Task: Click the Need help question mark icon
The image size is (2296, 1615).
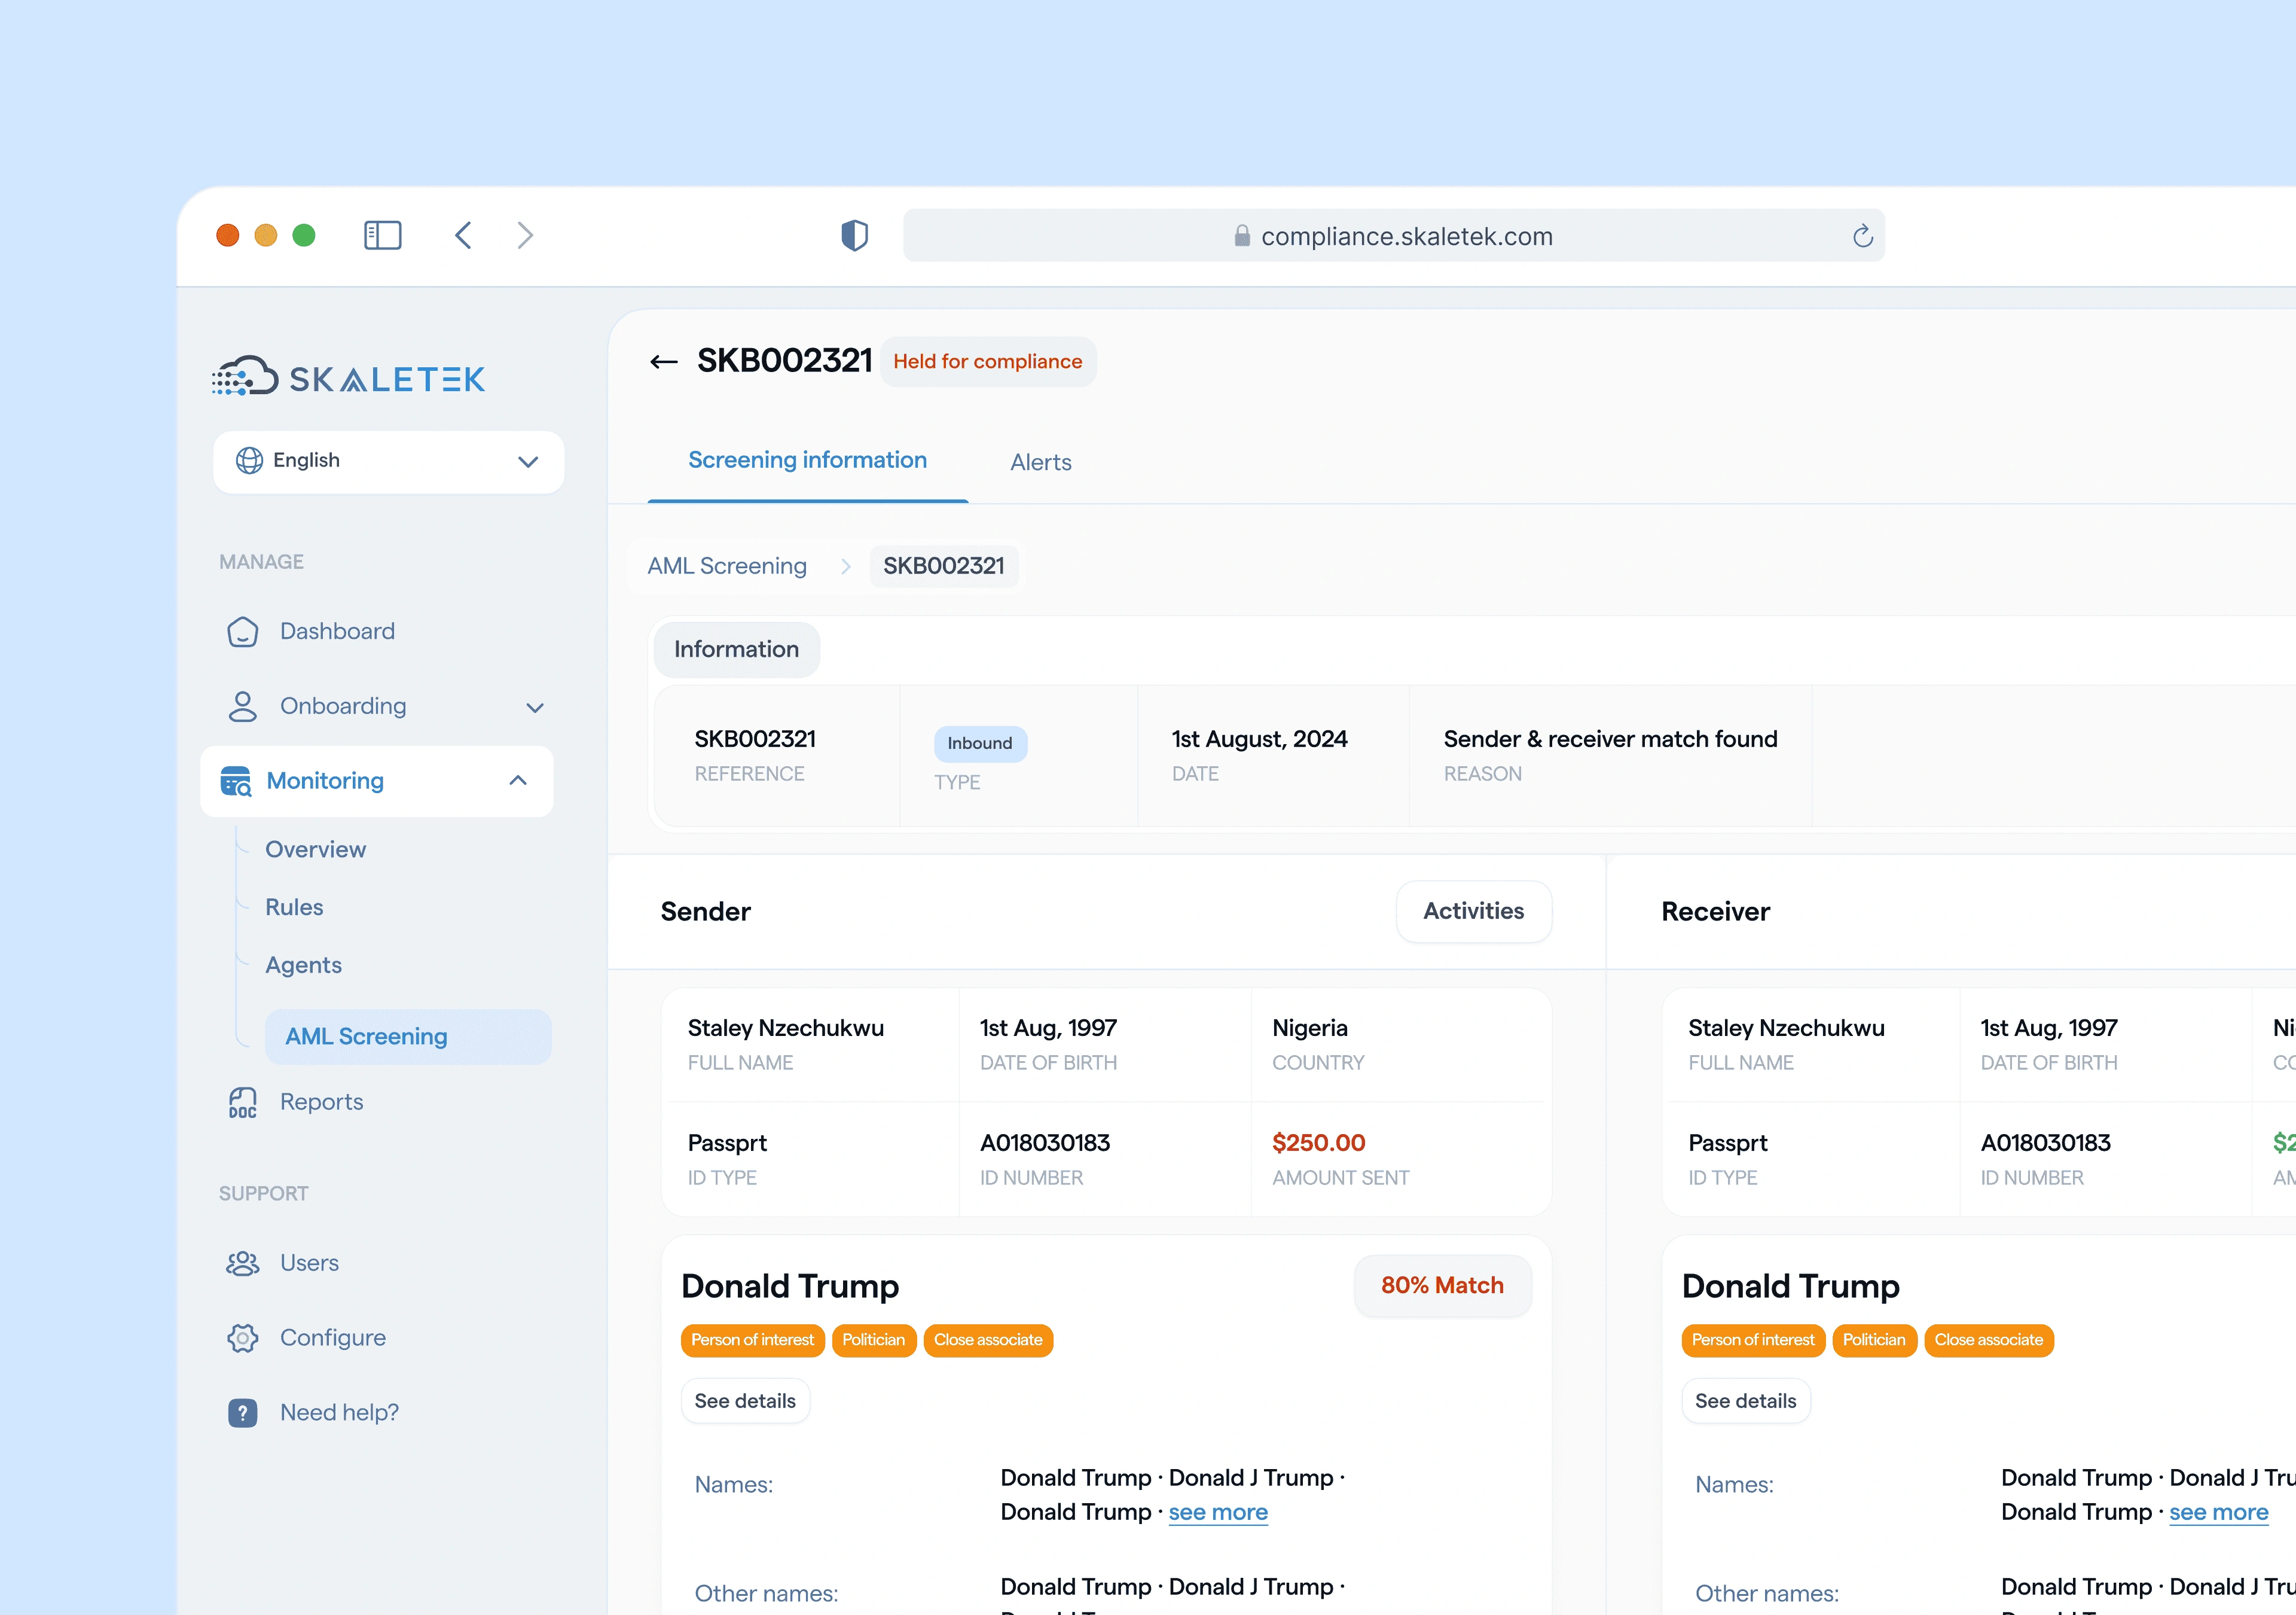Action: pos(242,1413)
